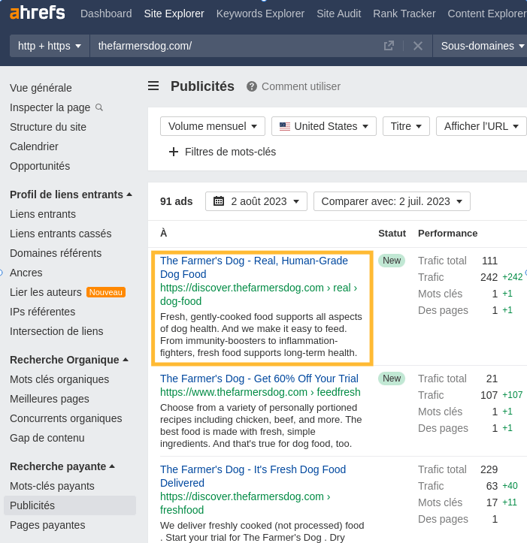Open Opportunités in sidebar
Viewport: 527px width, 543px height.
tap(40, 166)
